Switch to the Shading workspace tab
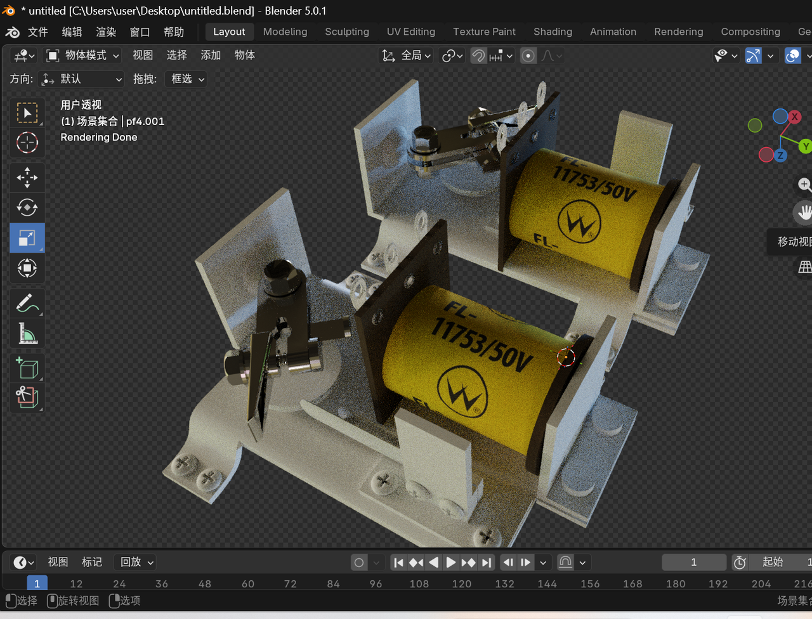The height and width of the screenshot is (619, 812). click(553, 32)
